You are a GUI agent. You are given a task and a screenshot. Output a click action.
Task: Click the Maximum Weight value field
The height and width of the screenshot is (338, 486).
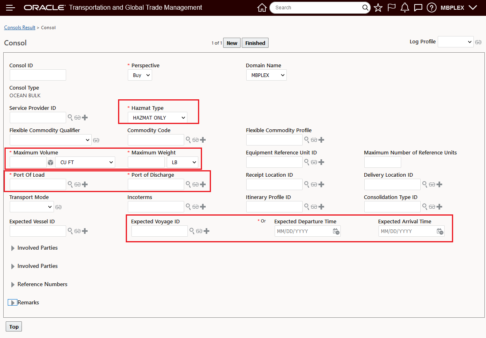click(x=146, y=162)
